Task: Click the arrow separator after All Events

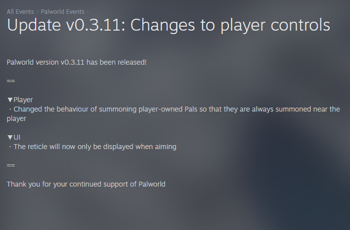Action: 37,11
